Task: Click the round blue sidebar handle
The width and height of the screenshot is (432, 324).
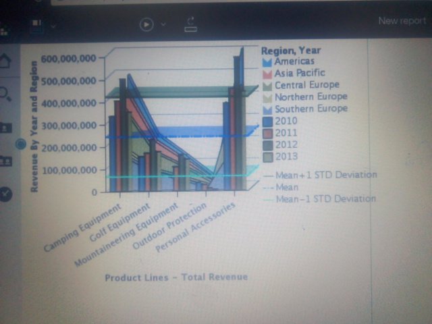Action: [21, 144]
